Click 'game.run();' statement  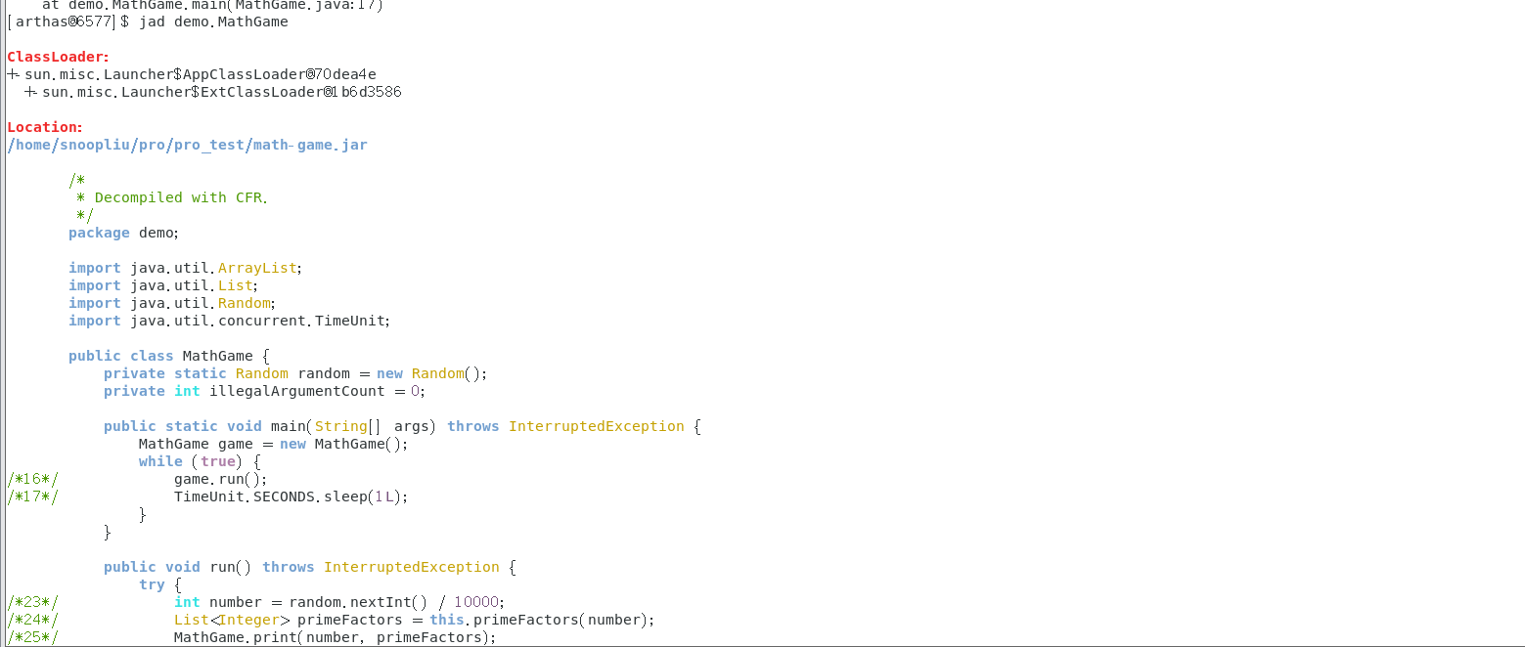221,479
